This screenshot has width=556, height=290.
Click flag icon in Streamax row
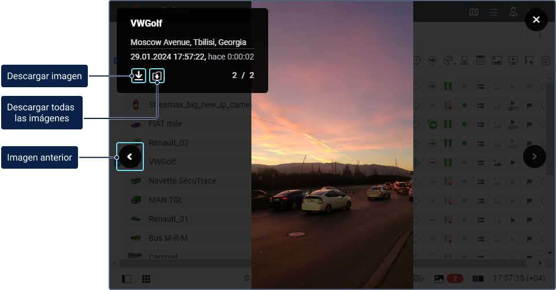529,106
